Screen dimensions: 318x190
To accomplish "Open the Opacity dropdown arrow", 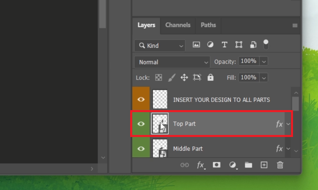I will [x=264, y=62].
